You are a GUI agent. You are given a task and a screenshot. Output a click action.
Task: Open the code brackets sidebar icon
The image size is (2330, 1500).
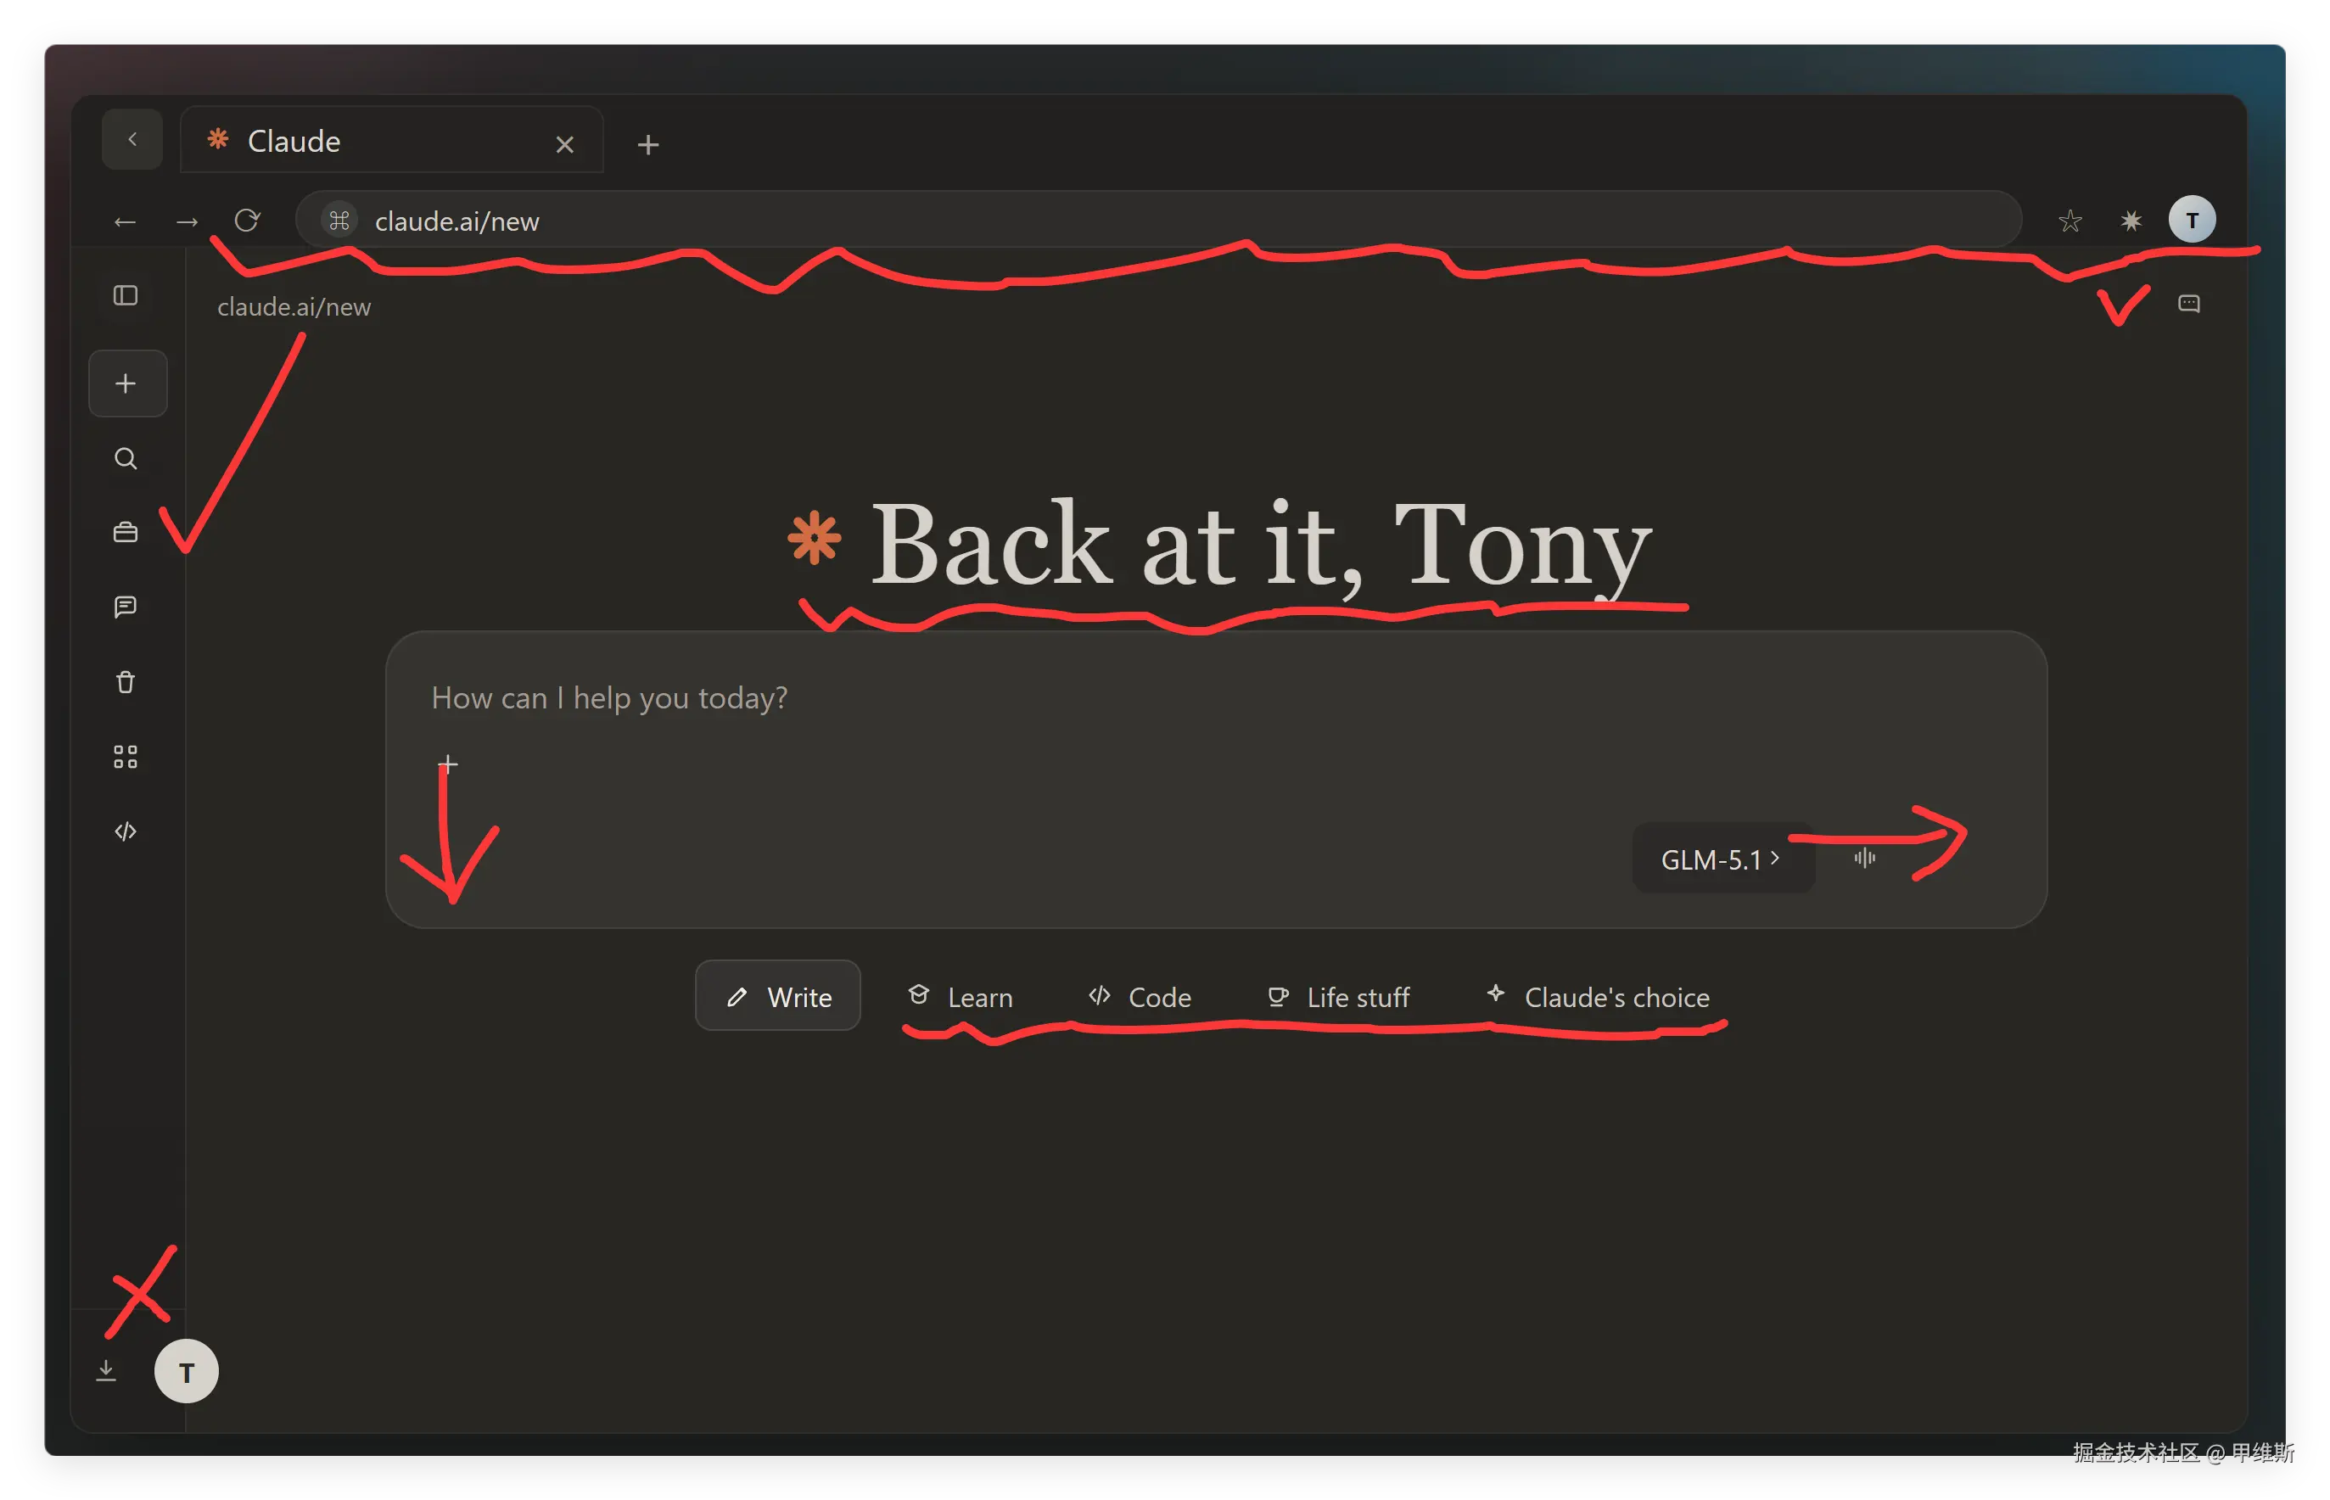[126, 831]
